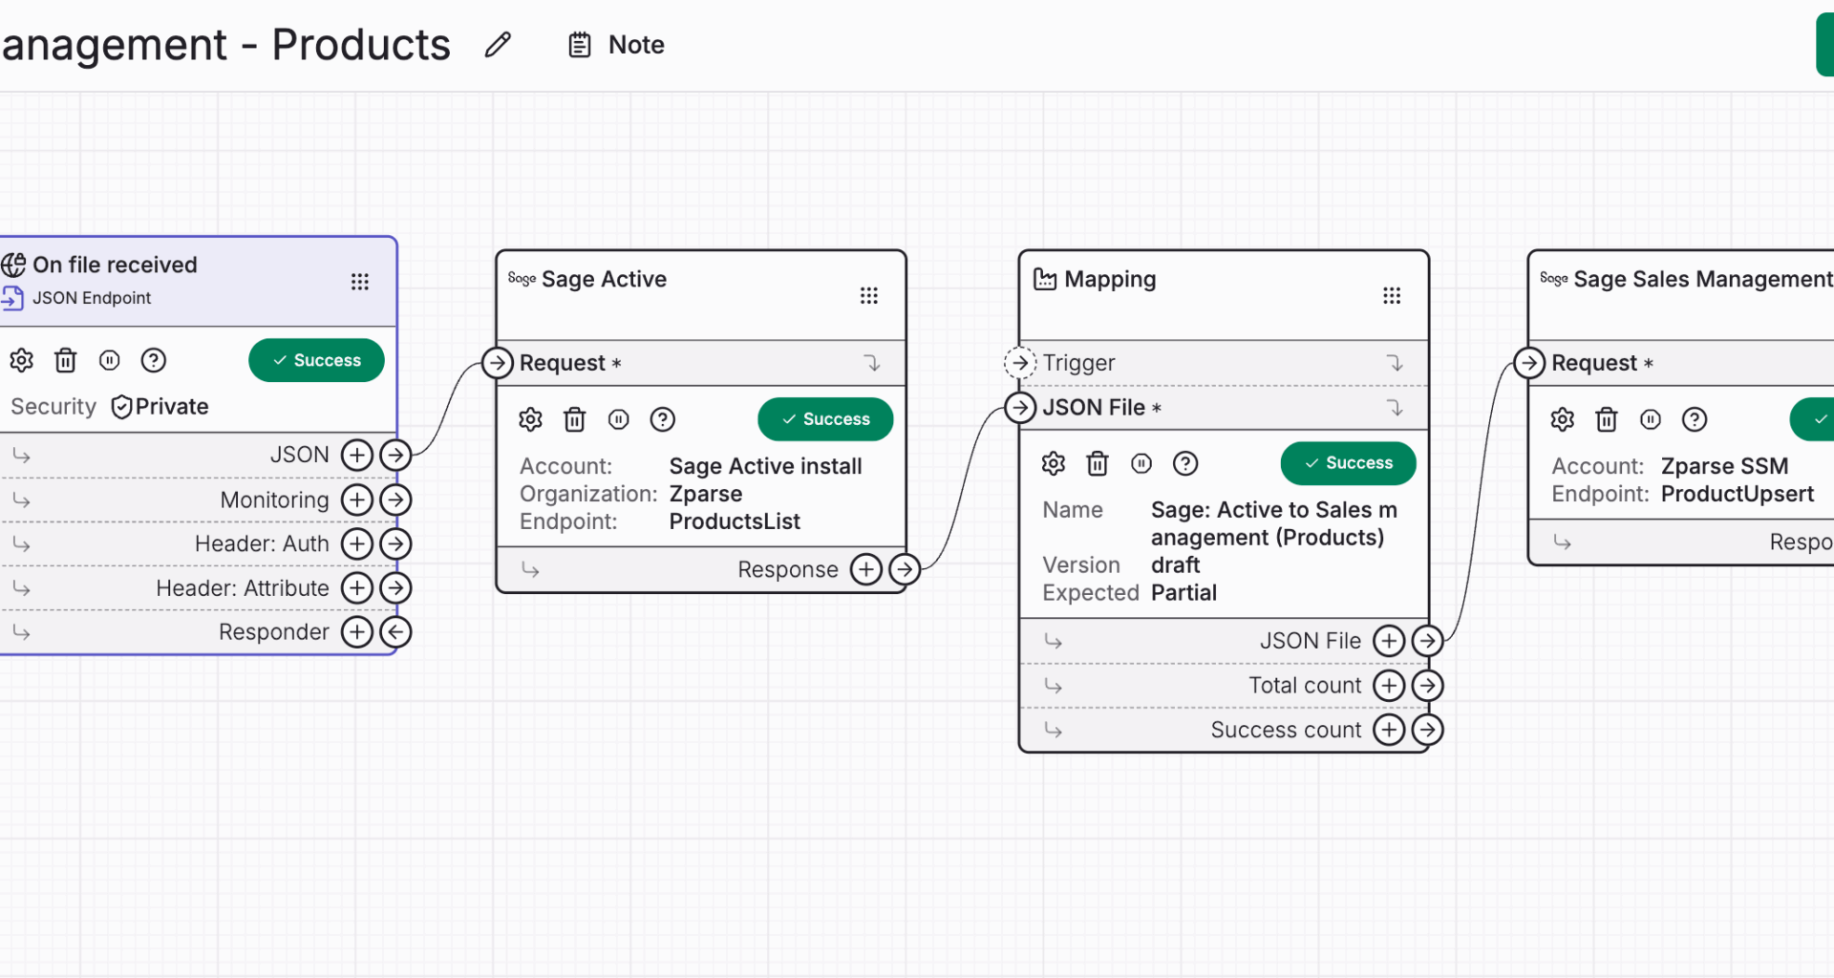Select the Mapping version value draft

[1175, 565]
